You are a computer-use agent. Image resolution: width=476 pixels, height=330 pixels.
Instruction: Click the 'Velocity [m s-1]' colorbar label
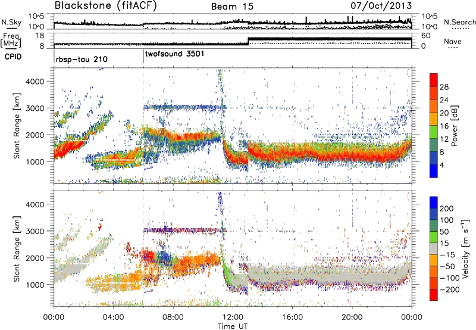click(465, 248)
